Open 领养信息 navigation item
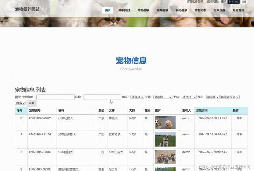254x171 pixels. click(162, 10)
